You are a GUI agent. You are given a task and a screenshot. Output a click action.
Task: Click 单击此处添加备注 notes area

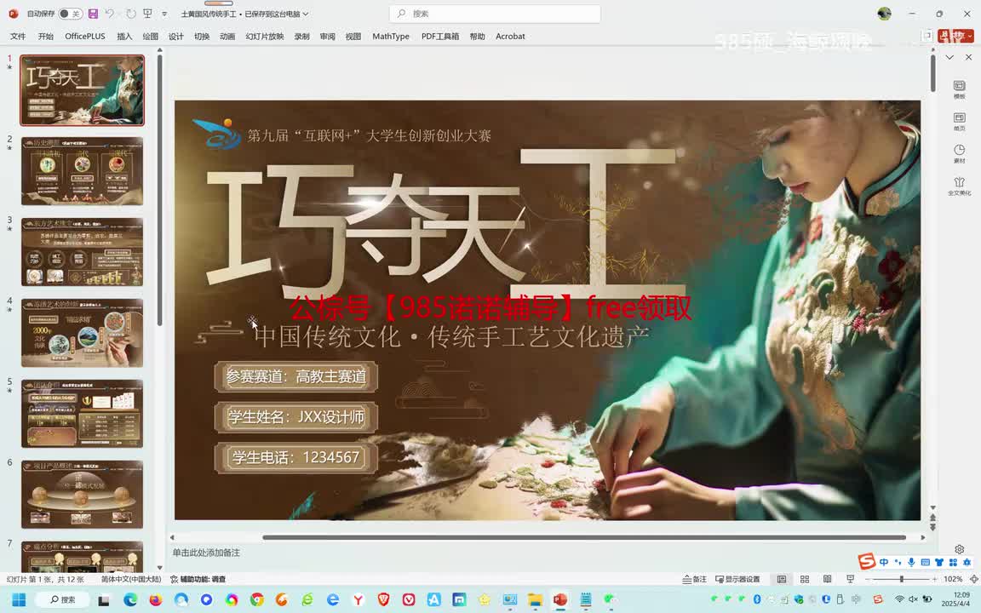pyautogui.click(x=206, y=553)
